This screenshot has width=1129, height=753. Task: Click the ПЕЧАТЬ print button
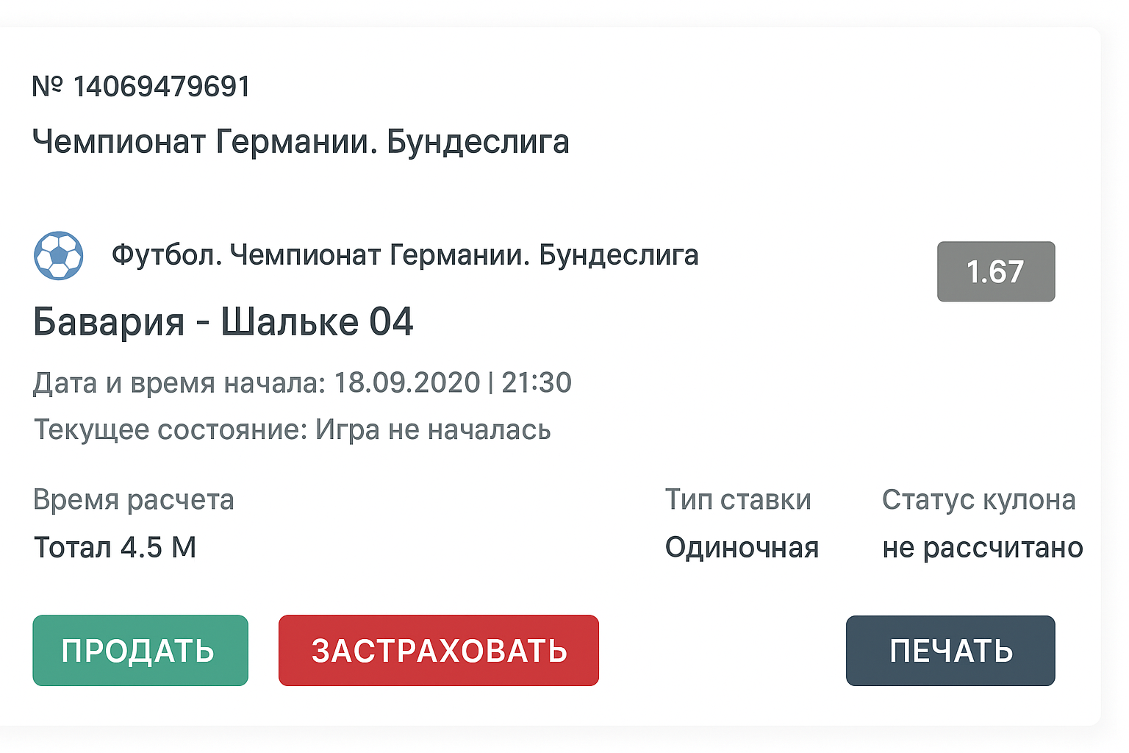pos(950,651)
